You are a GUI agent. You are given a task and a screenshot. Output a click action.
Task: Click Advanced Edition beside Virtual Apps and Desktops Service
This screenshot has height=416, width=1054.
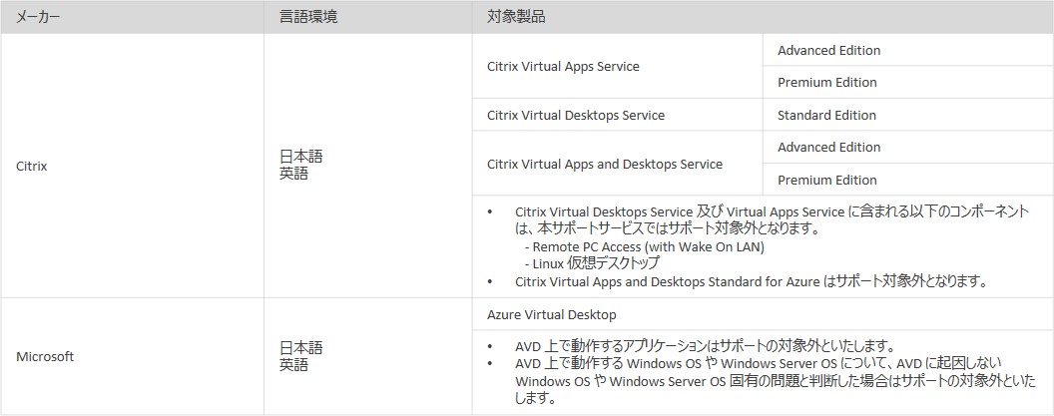point(828,147)
